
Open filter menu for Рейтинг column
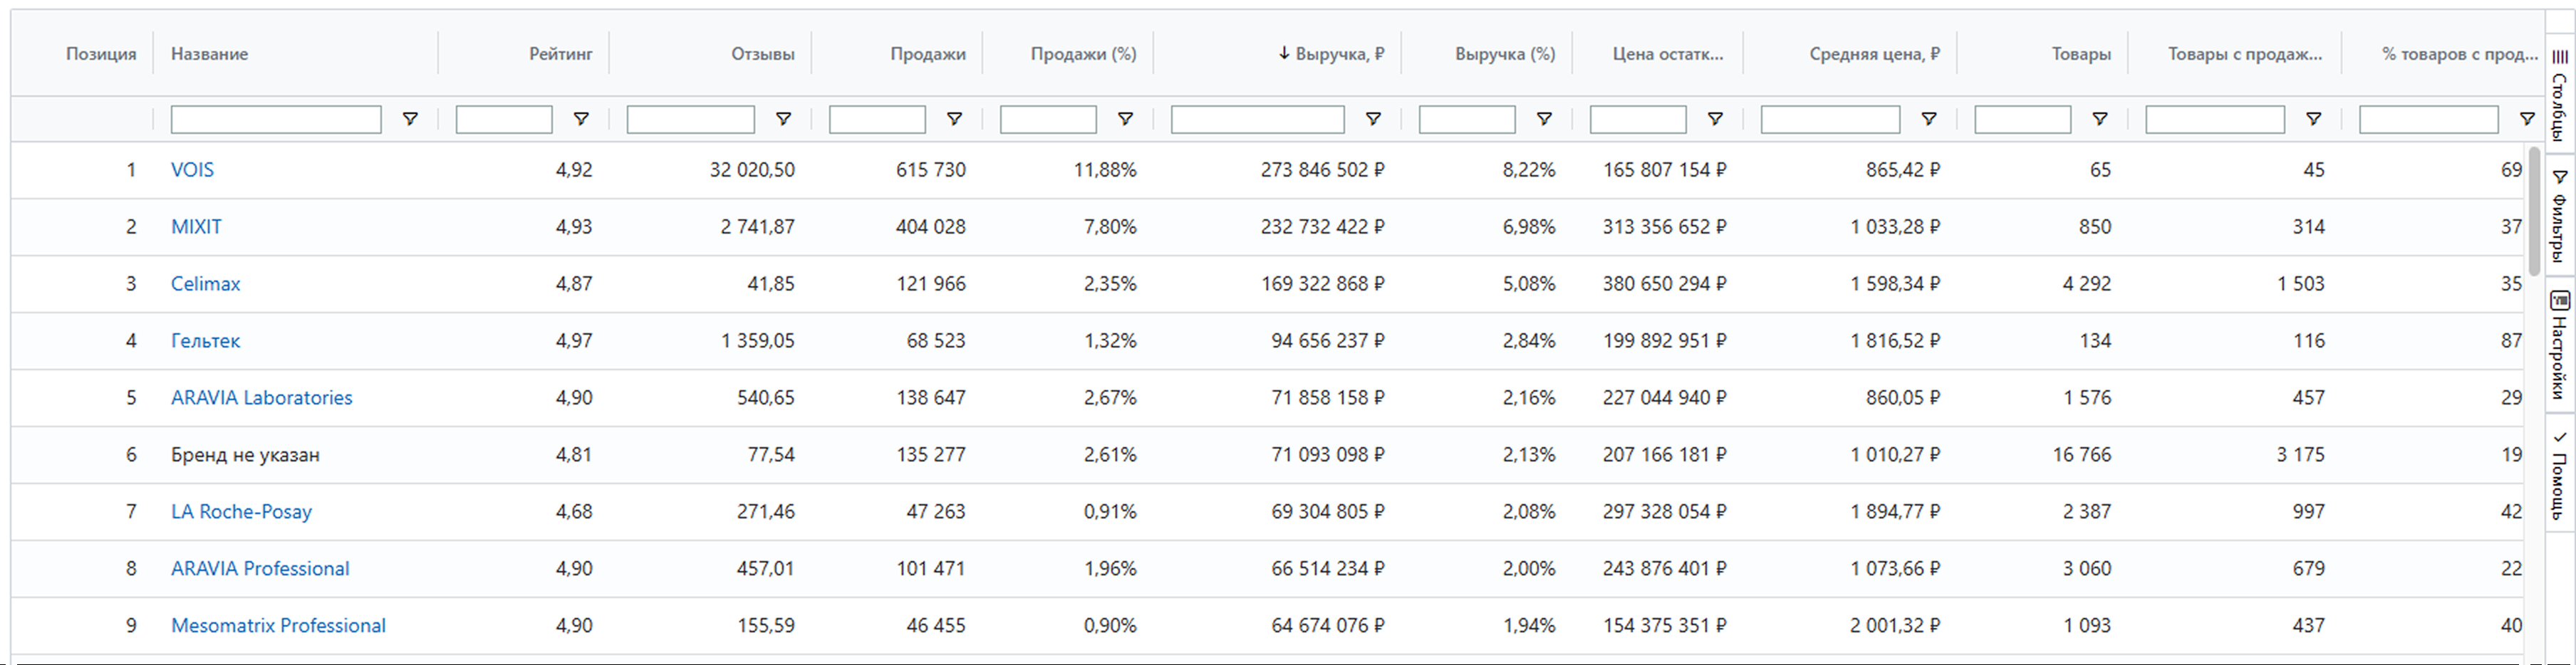point(581,119)
